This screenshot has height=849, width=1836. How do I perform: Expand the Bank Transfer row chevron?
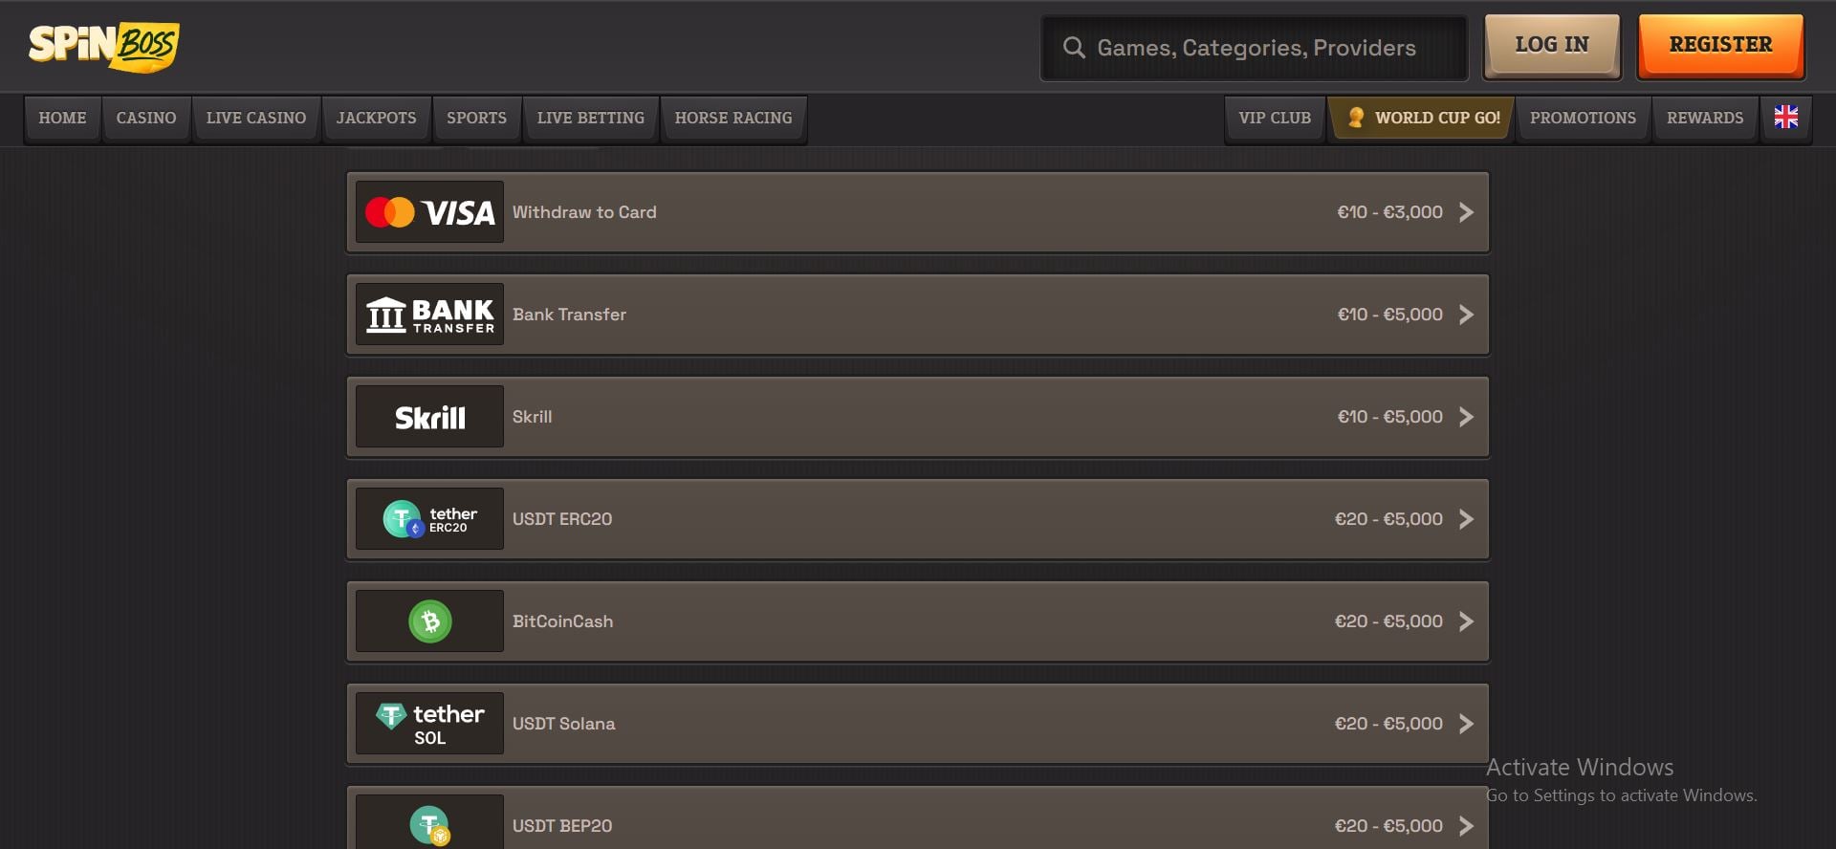[1466, 315]
